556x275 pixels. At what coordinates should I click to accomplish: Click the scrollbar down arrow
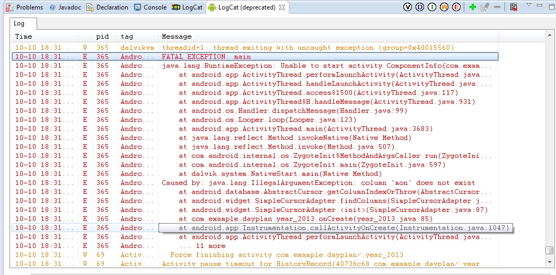tap(549, 263)
